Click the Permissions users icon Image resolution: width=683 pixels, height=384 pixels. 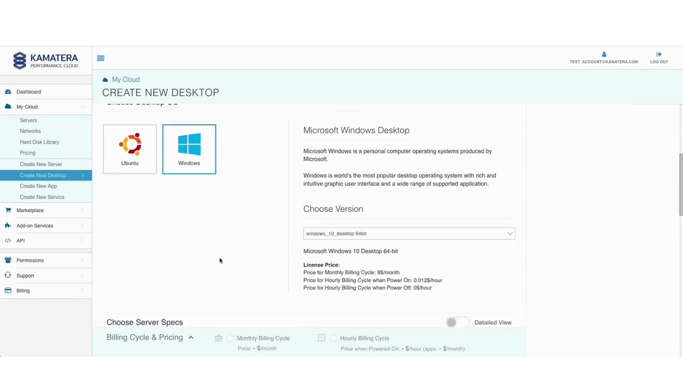tap(8, 260)
